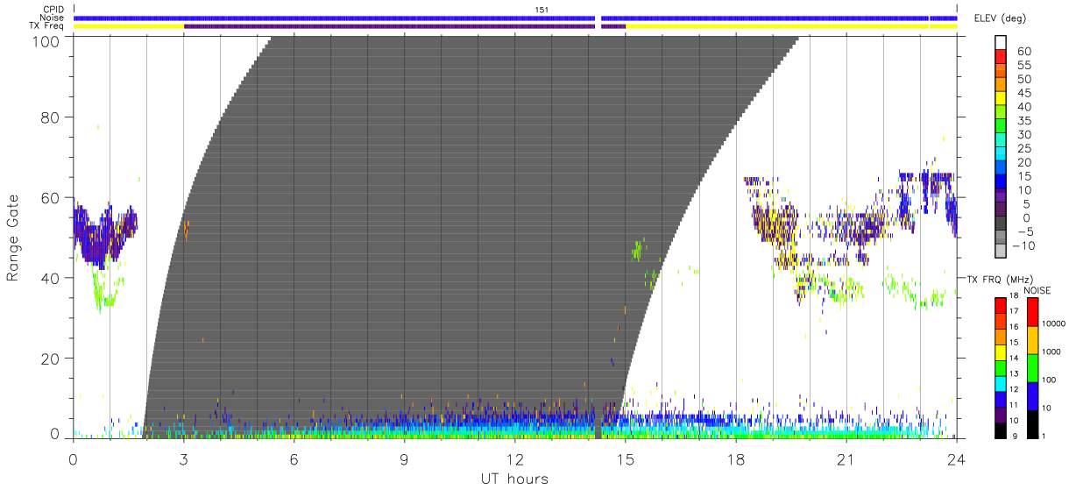Click the 80 tick label on the Range Gate axis
The width and height of the screenshot is (1076, 497).
pos(51,118)
